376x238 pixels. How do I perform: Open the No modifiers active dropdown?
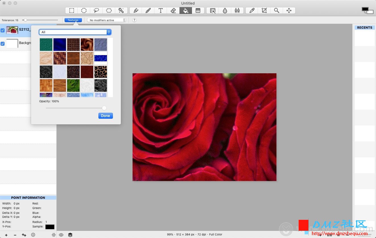[x=107, y=20]
